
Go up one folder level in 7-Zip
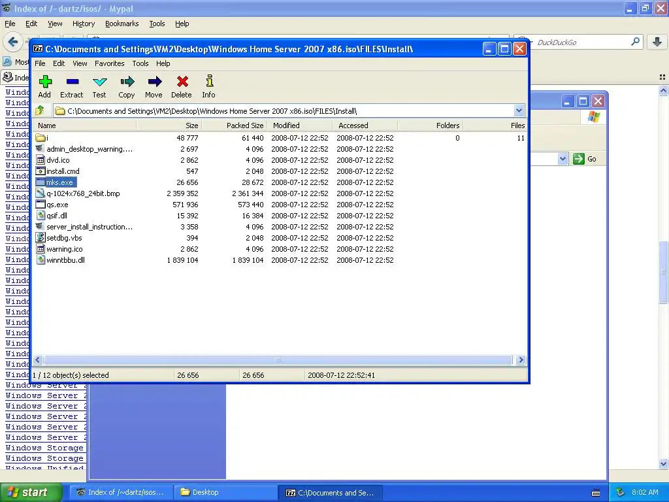coord(40,111)
